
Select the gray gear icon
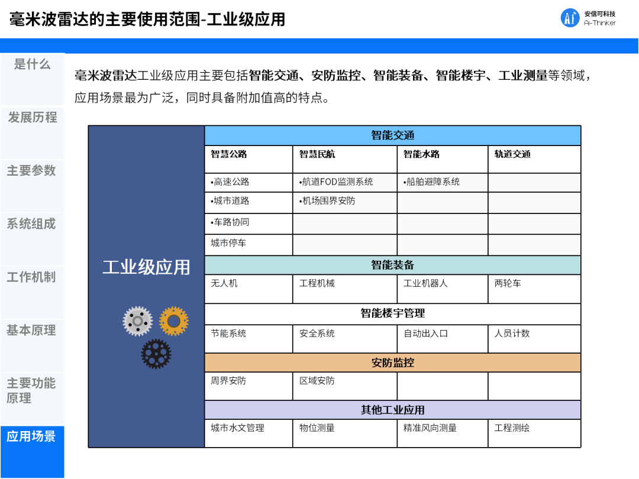coord(138,320)
